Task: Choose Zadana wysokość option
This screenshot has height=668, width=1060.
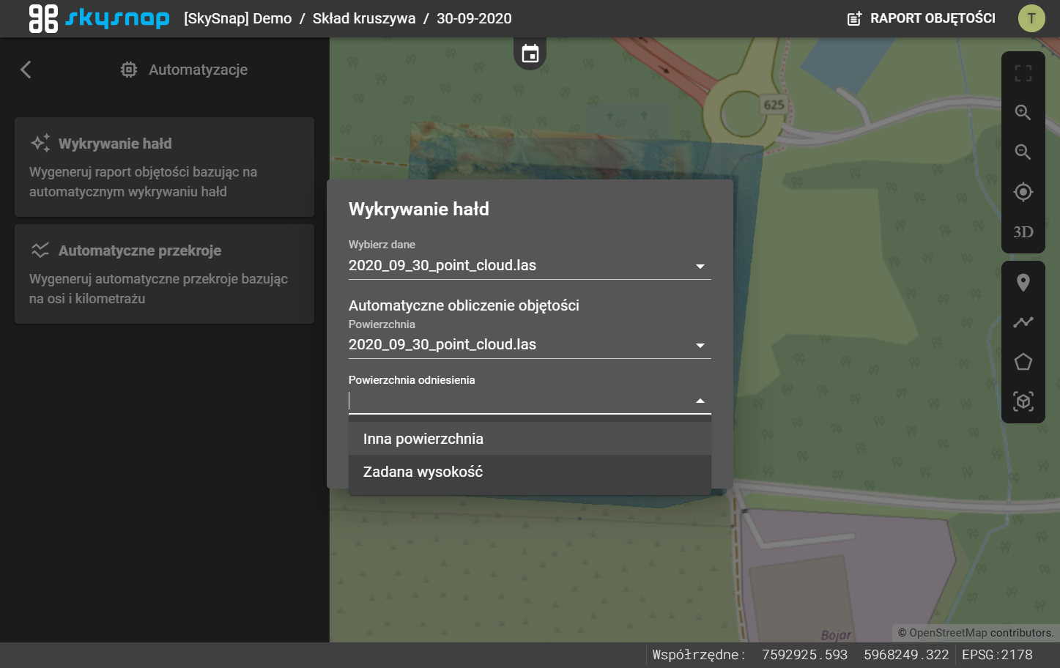Action: tap(530, 472)
